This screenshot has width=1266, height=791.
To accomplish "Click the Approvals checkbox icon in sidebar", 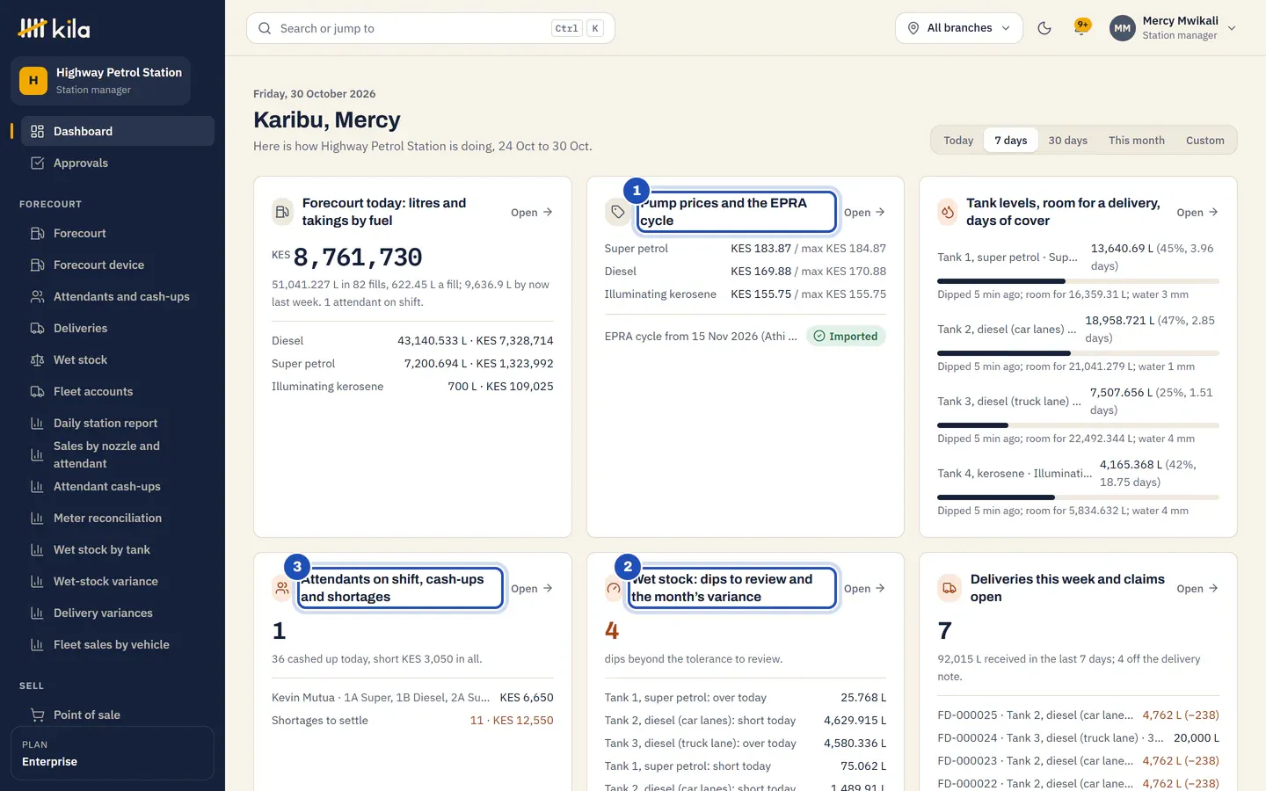I will pyautogui.click(x=37, y=163).
